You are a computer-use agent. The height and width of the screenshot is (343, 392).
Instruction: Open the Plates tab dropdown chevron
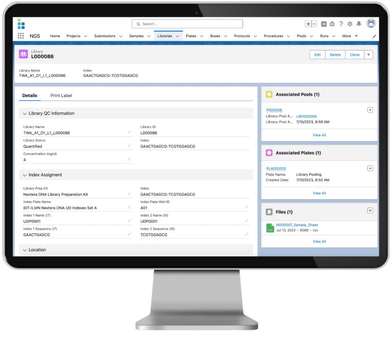click(202, 36)
